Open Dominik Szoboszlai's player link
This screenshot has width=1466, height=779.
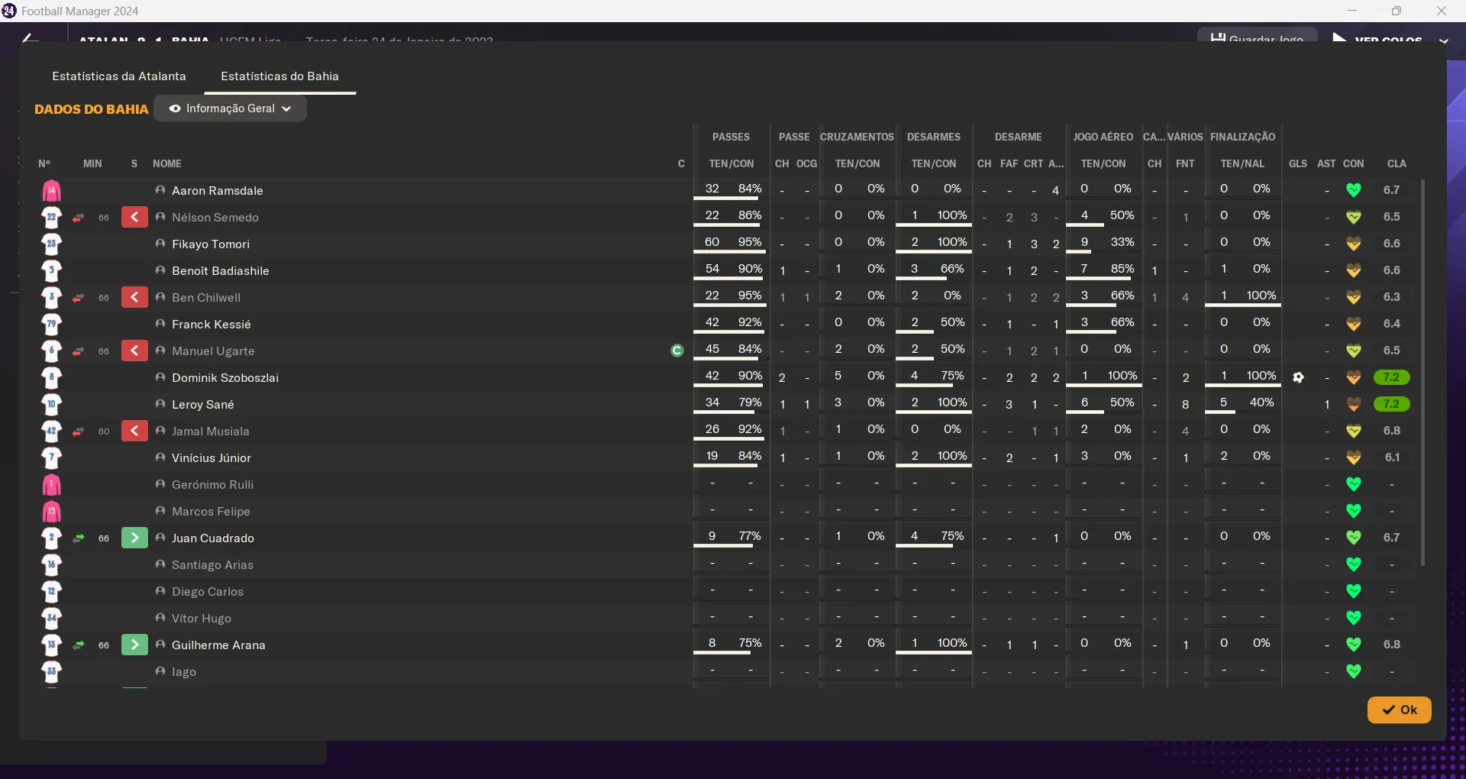point(225,377)
